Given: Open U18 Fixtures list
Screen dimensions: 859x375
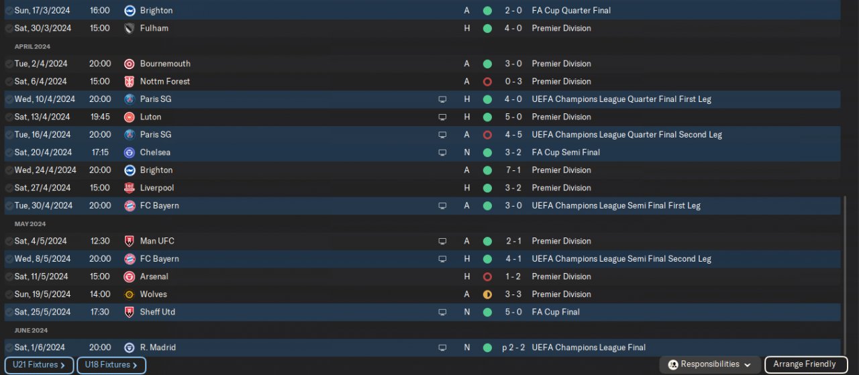Looking at the screenshot, I should [111, 365].
